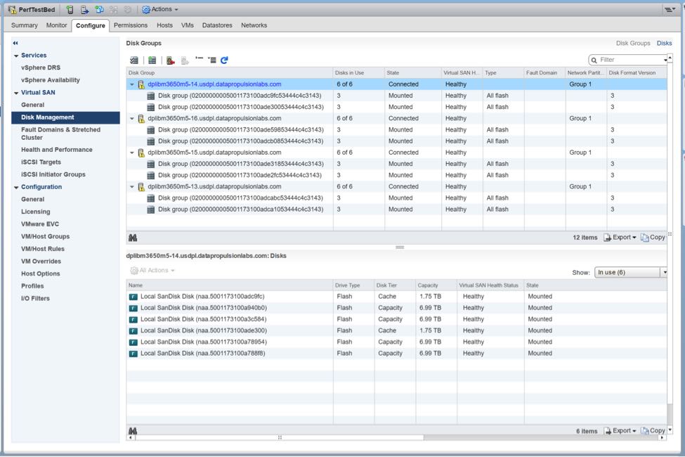Switch to Disks view using the top-right link
Screen dimensions: 685x457
[663, 43]
